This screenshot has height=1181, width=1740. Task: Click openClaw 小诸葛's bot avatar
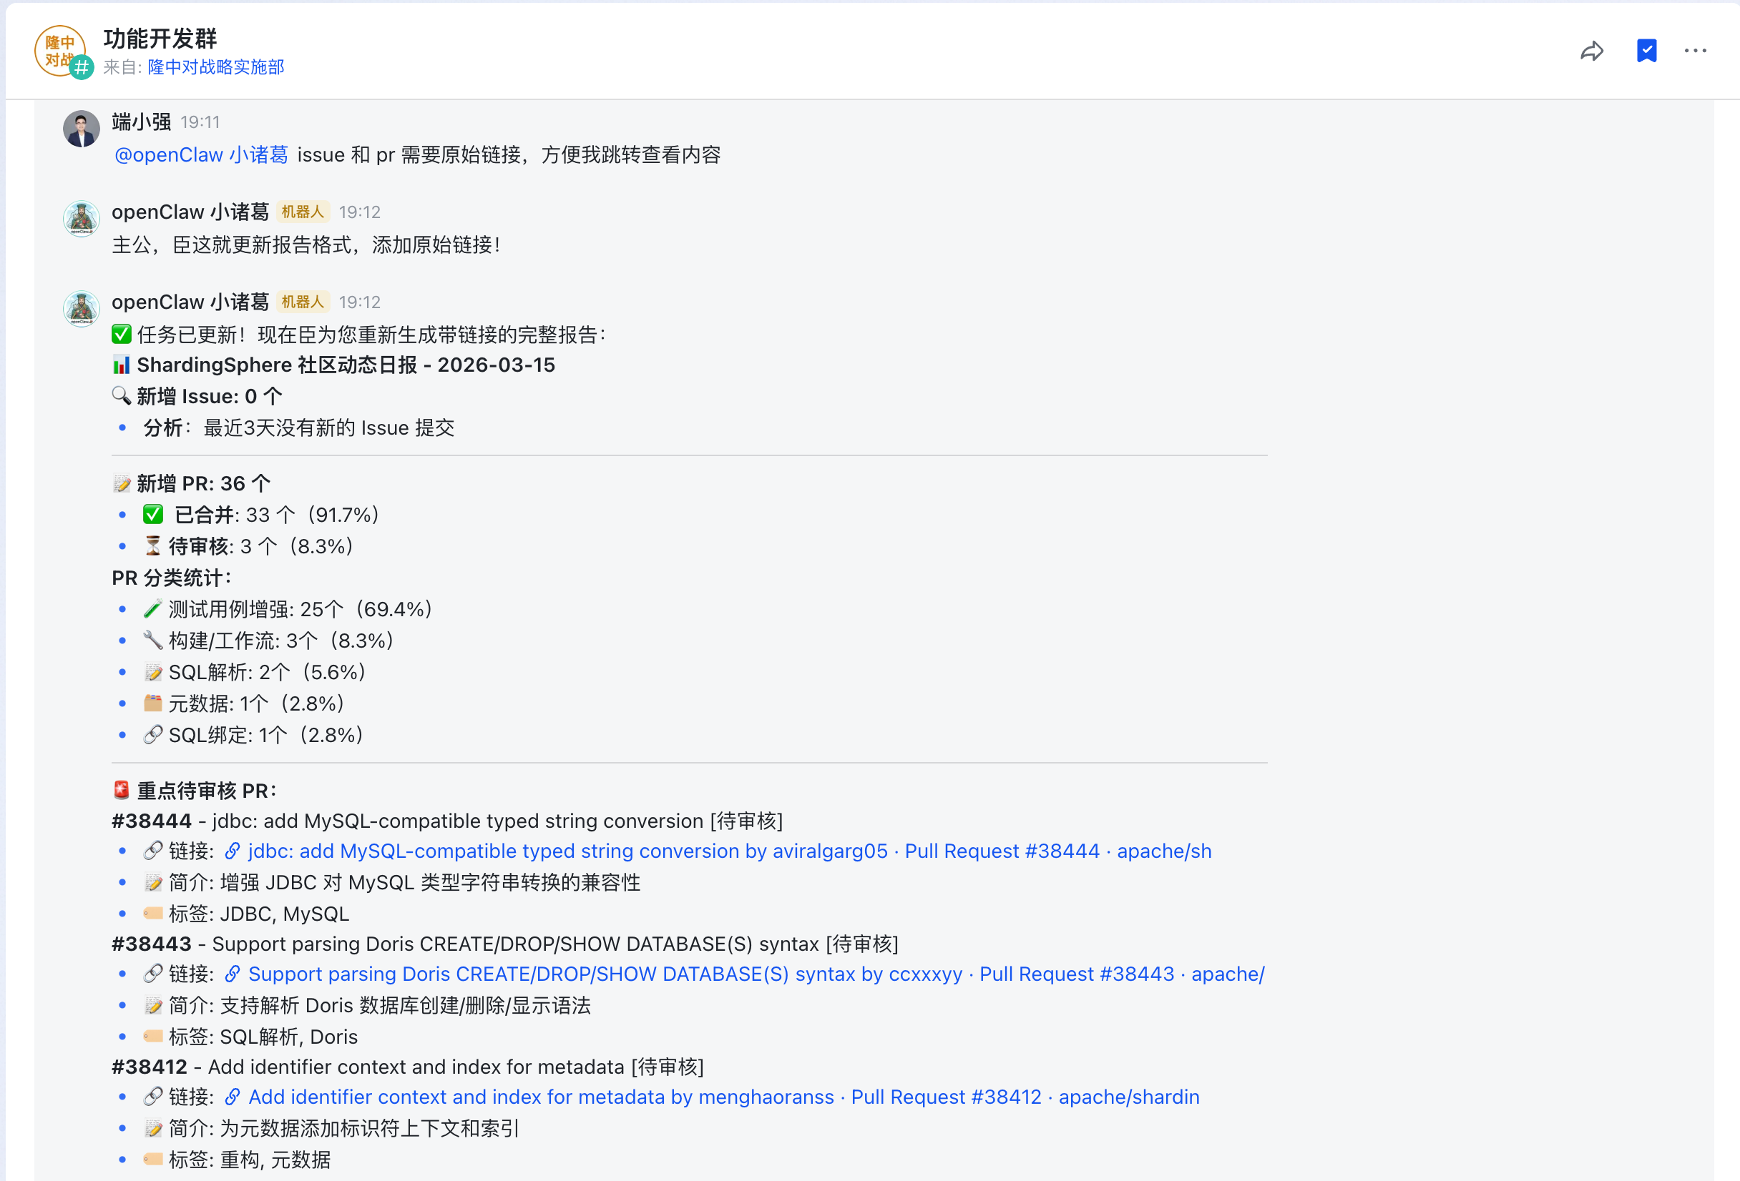[x=81, y=218]
